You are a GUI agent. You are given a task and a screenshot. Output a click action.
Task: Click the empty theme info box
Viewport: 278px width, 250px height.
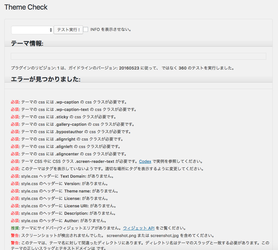tap(138, 56)
